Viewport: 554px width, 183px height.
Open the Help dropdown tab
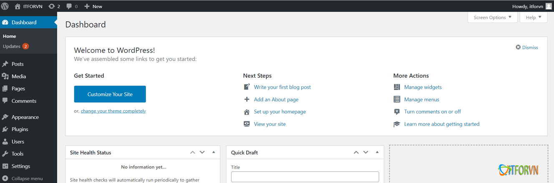point(533,18)
